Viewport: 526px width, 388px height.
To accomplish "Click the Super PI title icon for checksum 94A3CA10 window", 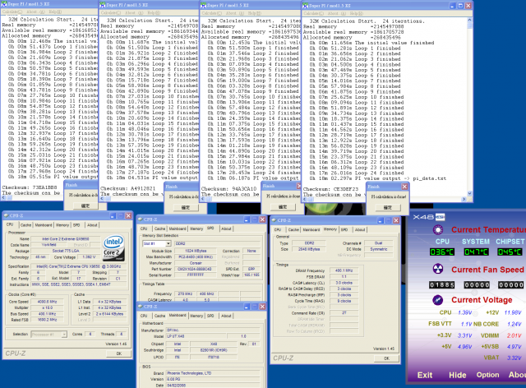I will [203, 5].
